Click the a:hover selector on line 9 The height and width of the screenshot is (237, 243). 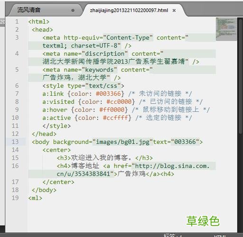pos(55,110)
